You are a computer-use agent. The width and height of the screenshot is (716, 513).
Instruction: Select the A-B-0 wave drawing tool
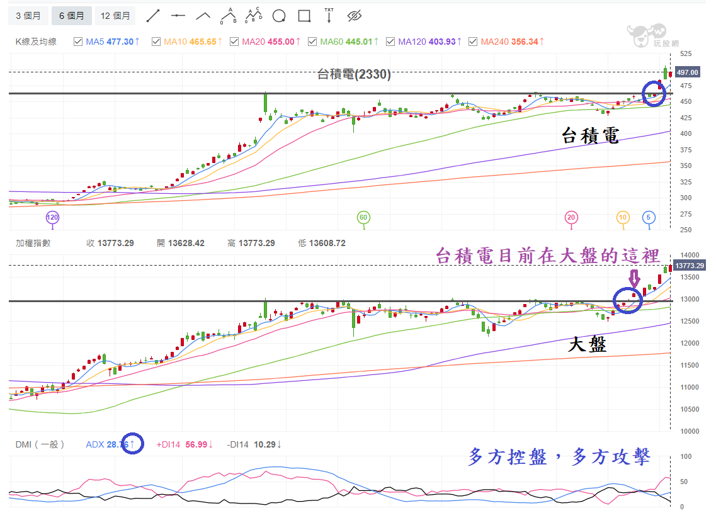[229, 16]
